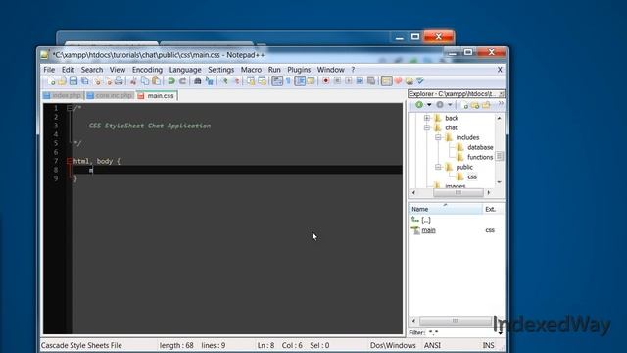This screenshot has height=353, width=627.
Task: Click the Print toolbar icon
Action: (119, 81)
